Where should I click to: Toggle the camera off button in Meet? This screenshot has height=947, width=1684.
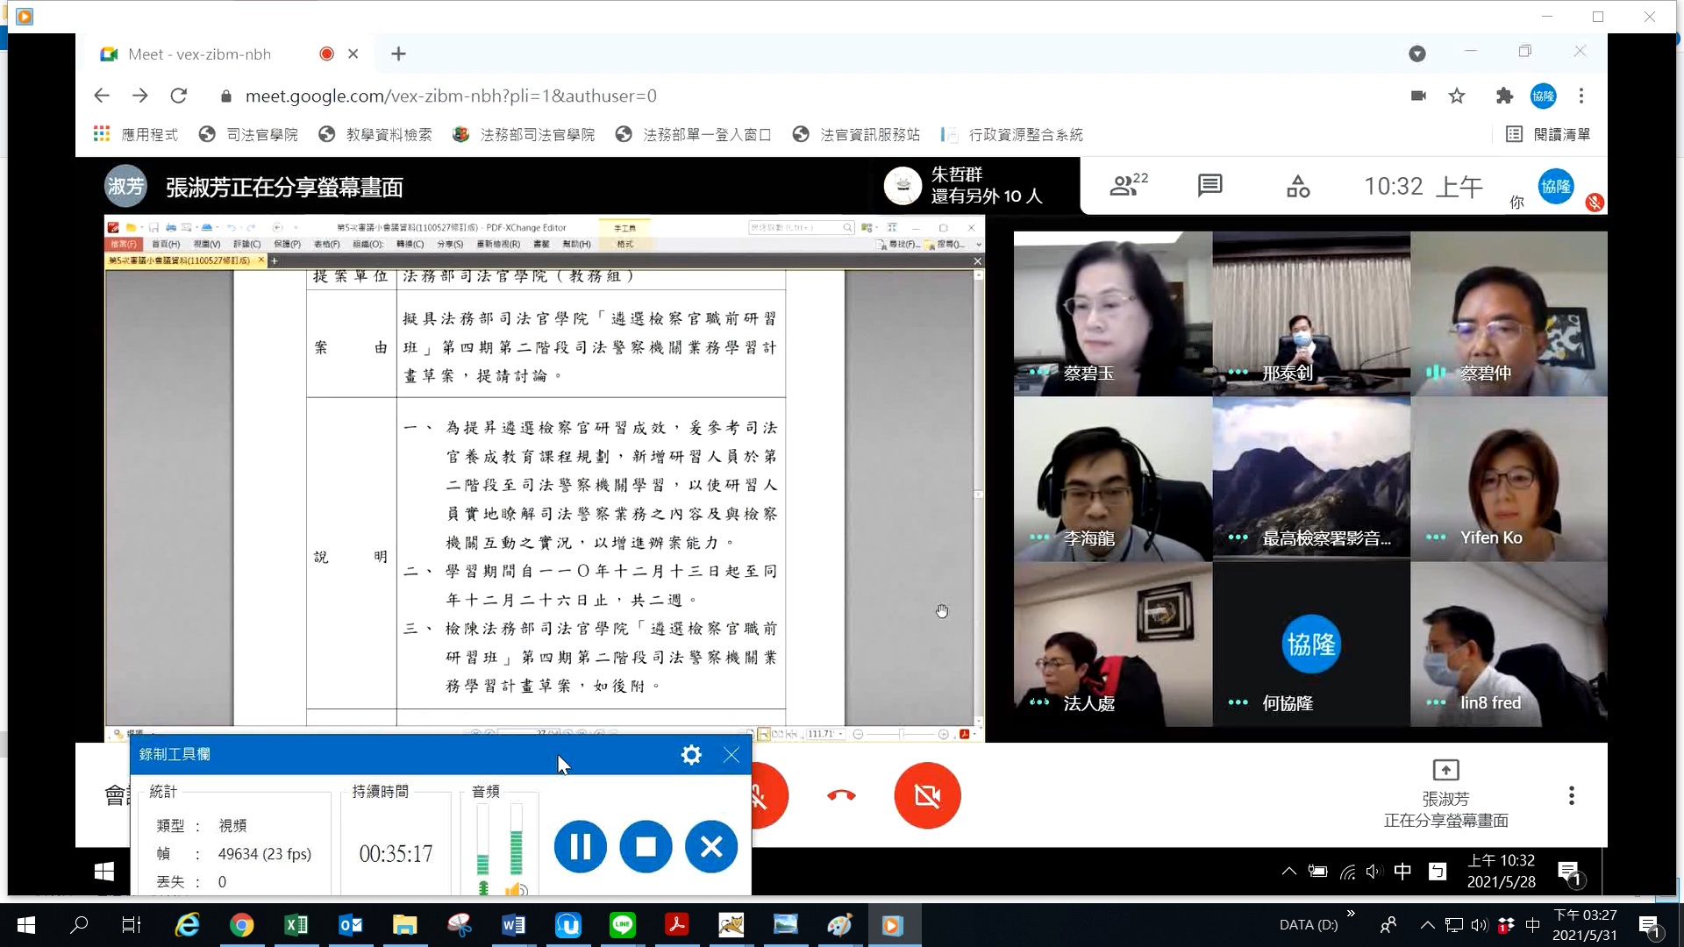927,795
